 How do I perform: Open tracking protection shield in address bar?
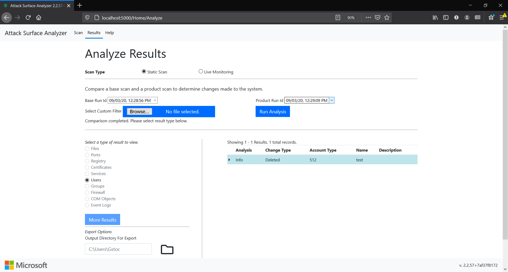[87, 18]
